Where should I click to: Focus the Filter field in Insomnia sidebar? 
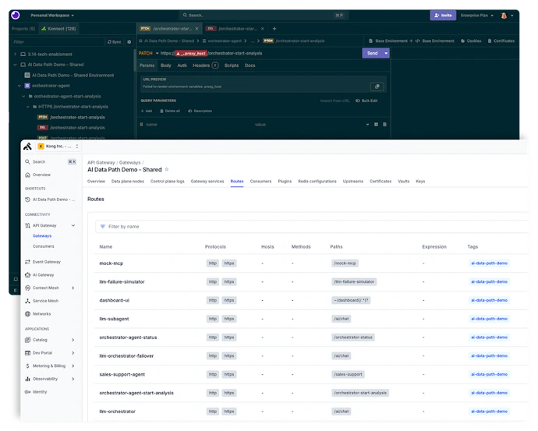pos(57,42)
